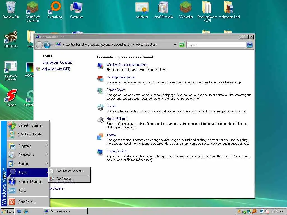This screenshot has width=287, height=215.
Task: Launch Internet Explorer from quick launch
Action: pos(26,211)
